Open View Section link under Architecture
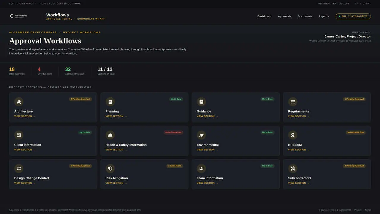 [x=25, y=116]
